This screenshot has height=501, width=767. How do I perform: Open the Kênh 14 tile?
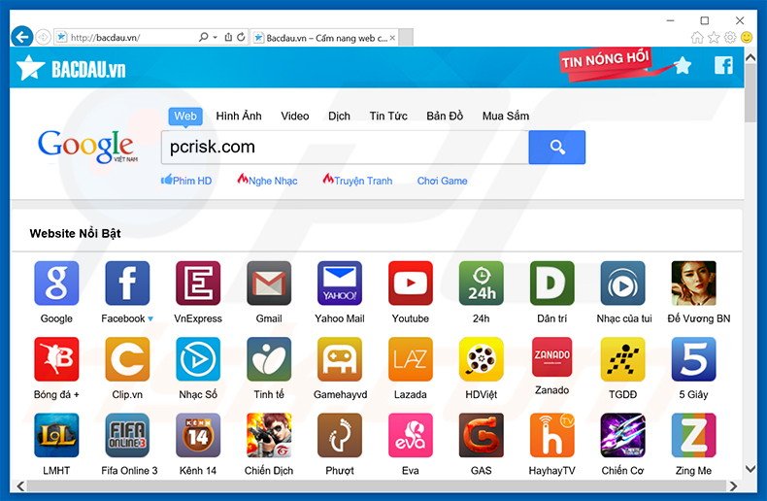tap(198, 435)
